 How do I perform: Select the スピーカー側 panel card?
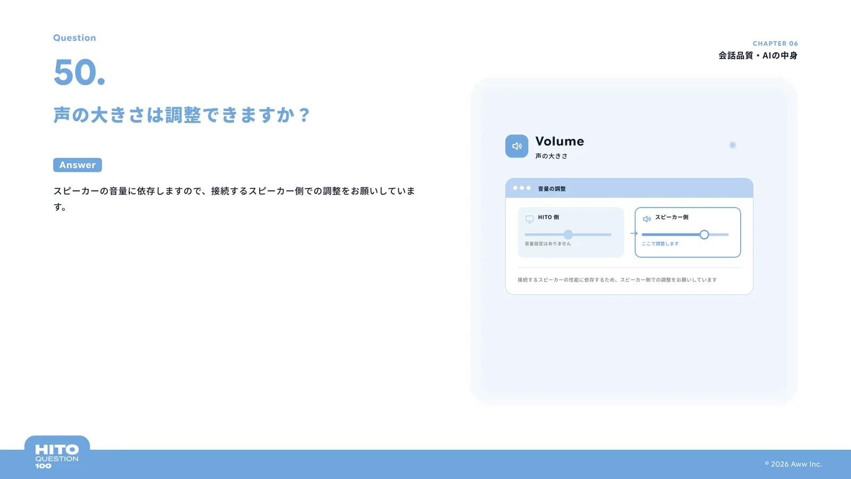688,233
